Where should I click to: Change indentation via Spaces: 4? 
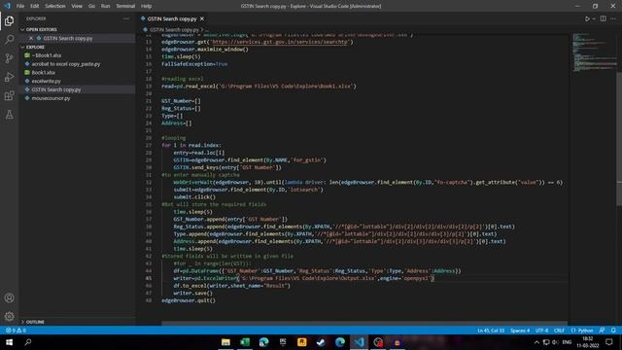click(x=520, y=331)
